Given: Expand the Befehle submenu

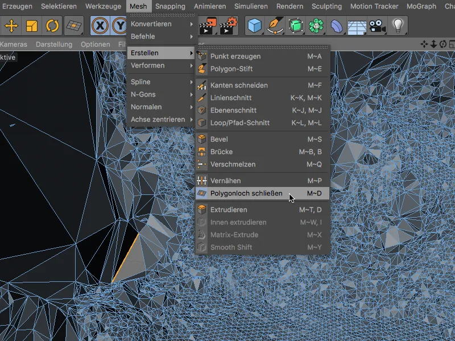Looking at the screenshot, I should tap(161, 36).
